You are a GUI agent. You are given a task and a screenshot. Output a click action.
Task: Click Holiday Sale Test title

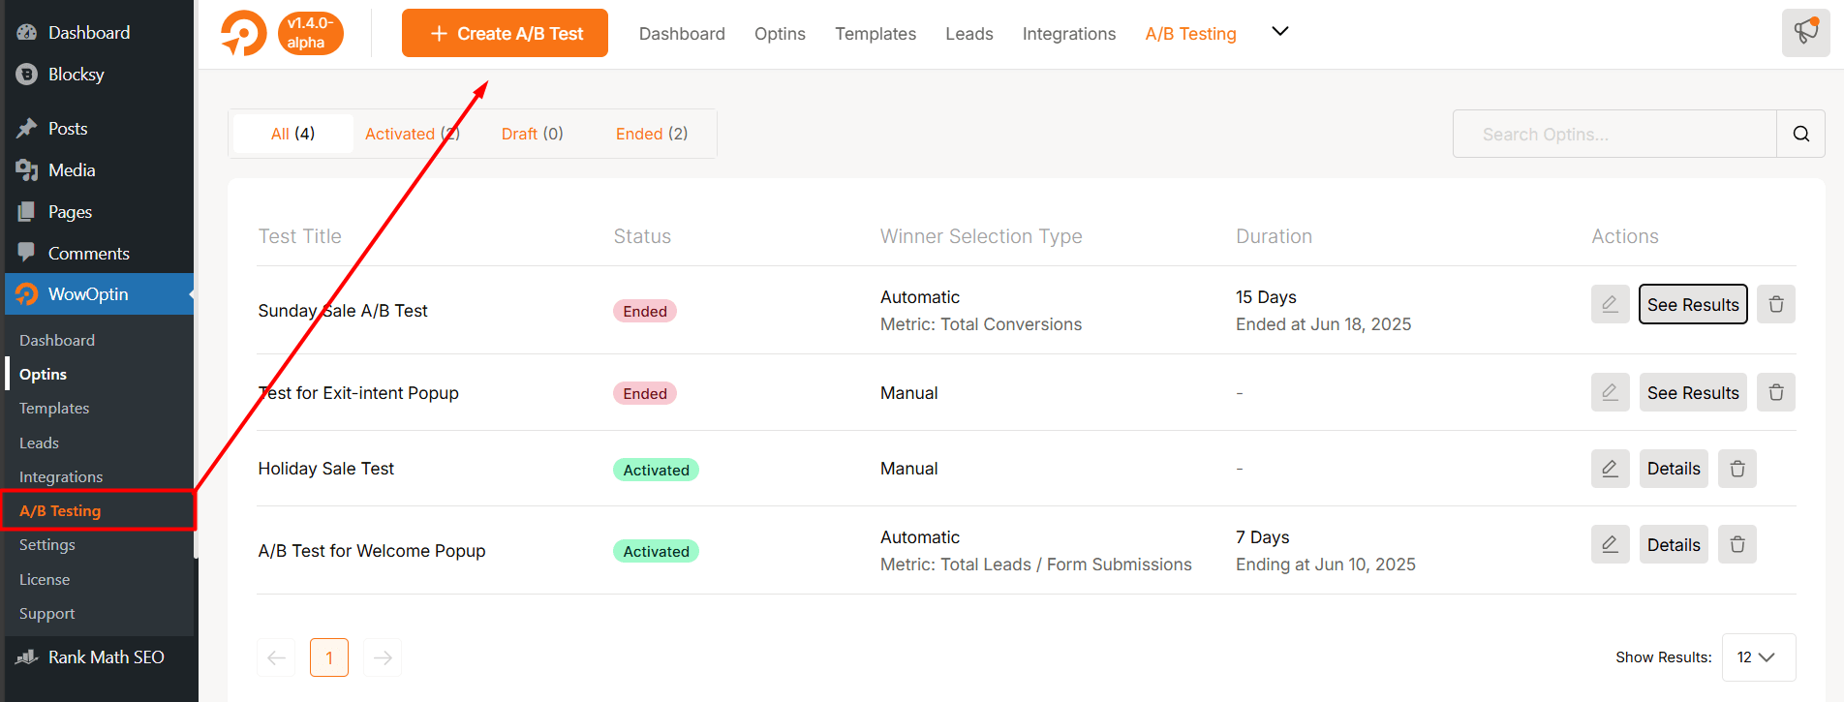click(326, 469)
